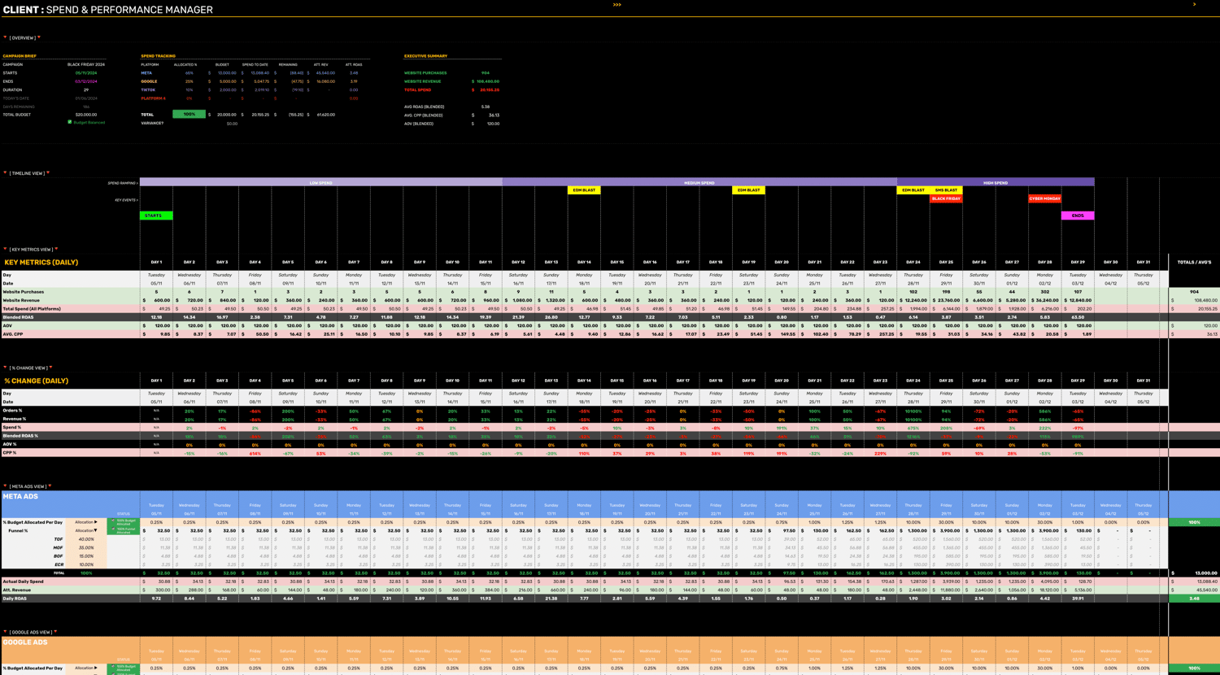Collapse Google Ads View with its left triangle
The image size is (1220, 675).
5,632
